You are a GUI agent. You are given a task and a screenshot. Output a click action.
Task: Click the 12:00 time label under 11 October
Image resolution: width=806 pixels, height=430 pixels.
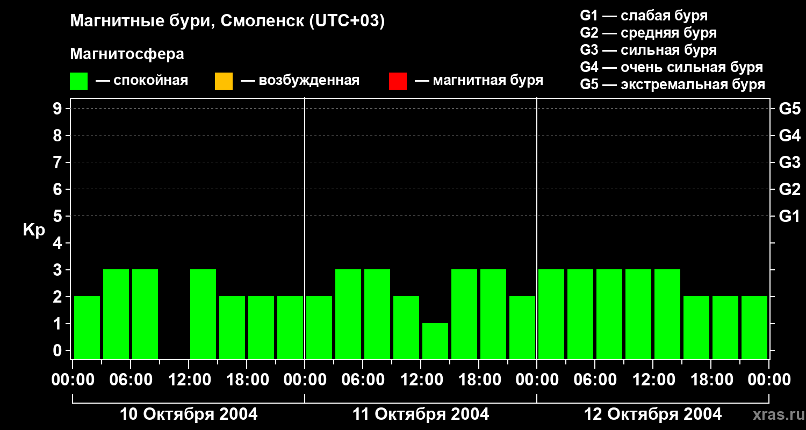point(421,380)
